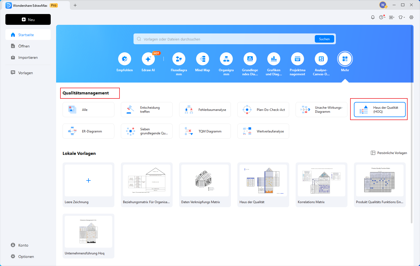The height and width of the screenshot is (266, 420).
Task: Select Öffnen in the sidebar
Action: 28,46
